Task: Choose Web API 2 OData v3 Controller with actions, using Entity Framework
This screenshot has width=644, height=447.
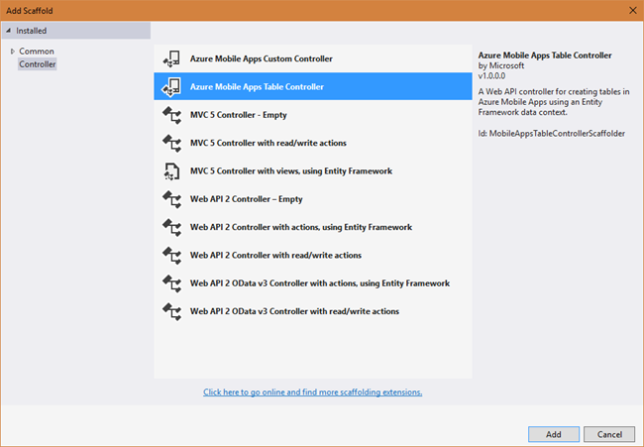Action: 320,283
